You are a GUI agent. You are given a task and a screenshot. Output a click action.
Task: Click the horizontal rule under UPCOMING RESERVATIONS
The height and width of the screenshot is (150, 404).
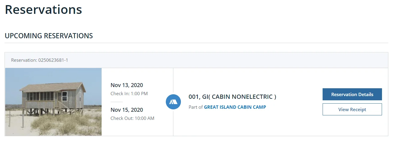tap(196, 43)
